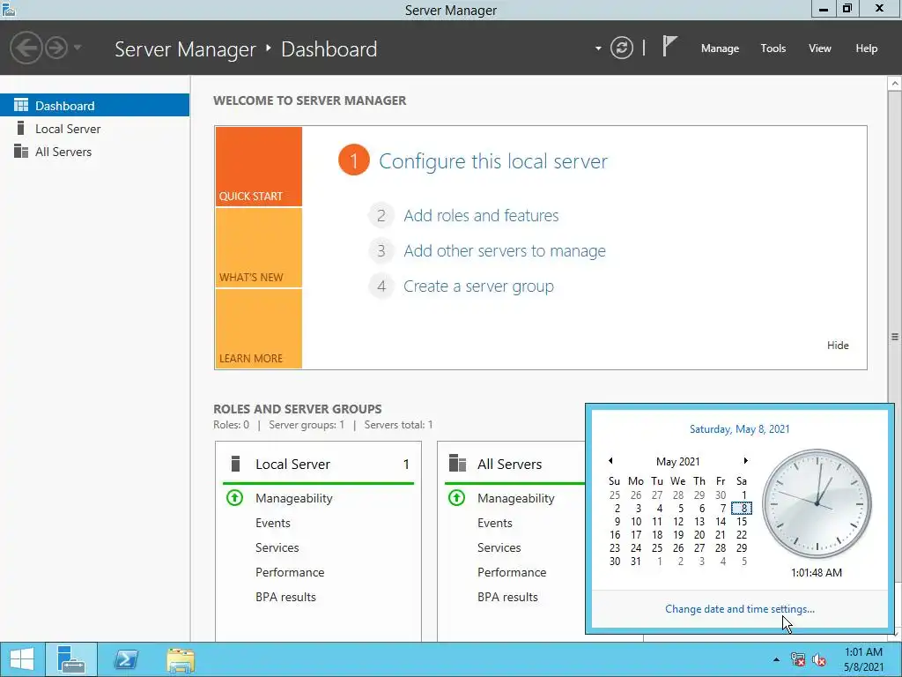Select May 8 in the calendar

pos(742,509)
